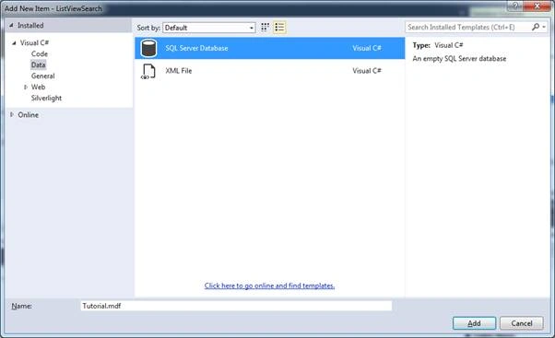Switch to small icons view

[265, 28]
